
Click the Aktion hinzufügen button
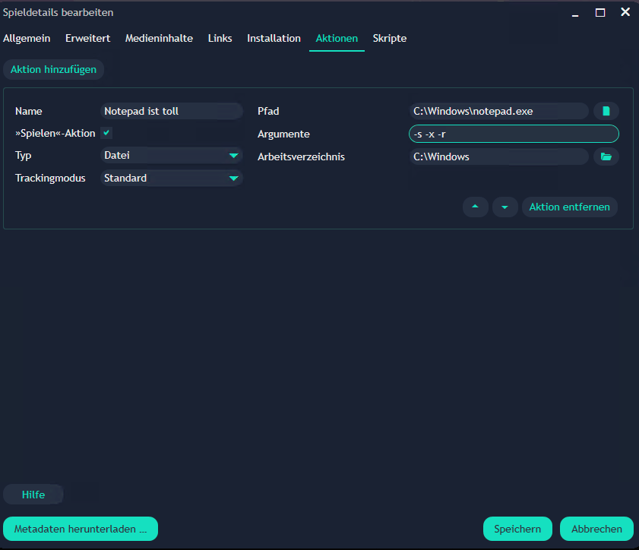point(53,70)
